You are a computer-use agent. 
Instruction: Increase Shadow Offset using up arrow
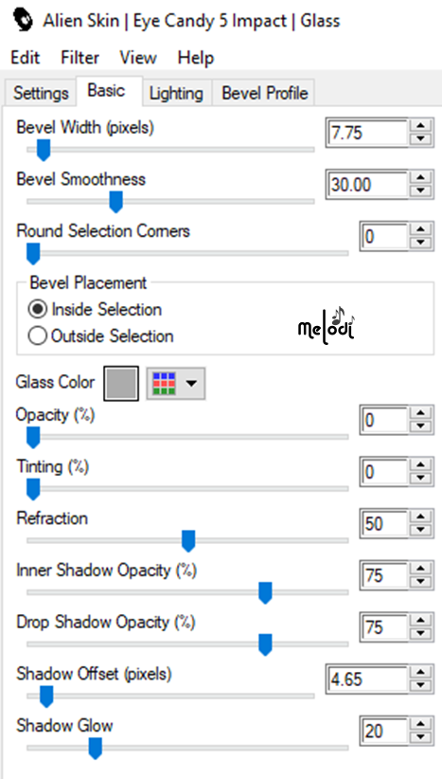pos(421,672)
